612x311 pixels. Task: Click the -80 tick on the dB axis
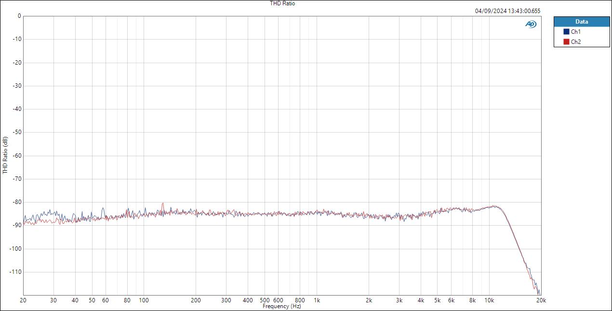(x=16, y=202)
